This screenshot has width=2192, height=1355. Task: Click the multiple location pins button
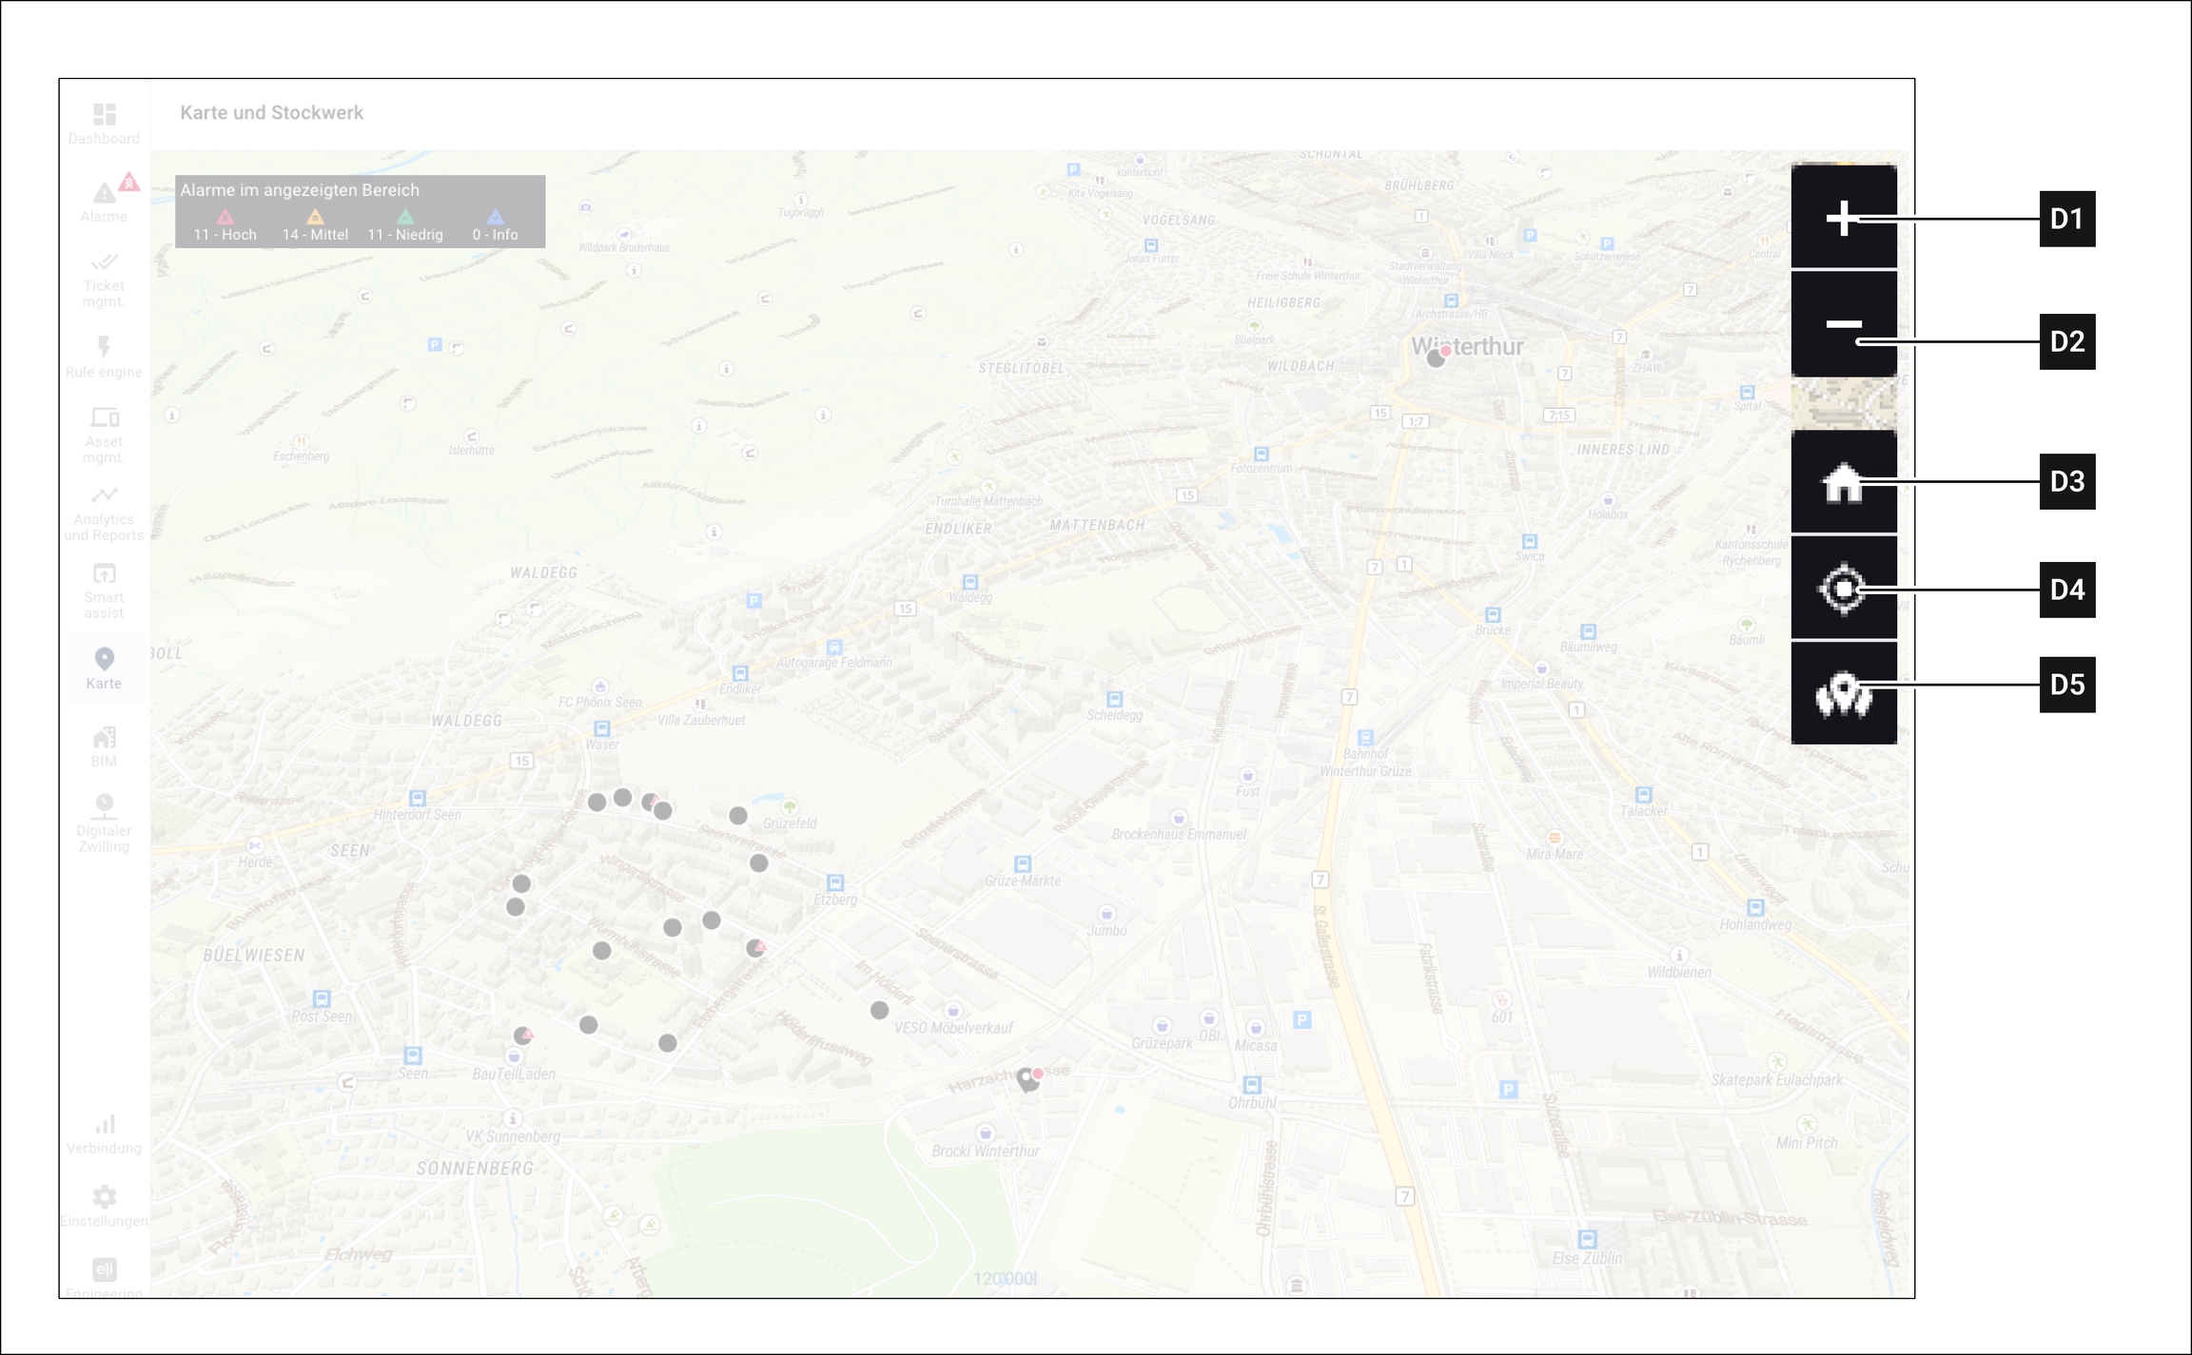click(x=1843, y=694)
